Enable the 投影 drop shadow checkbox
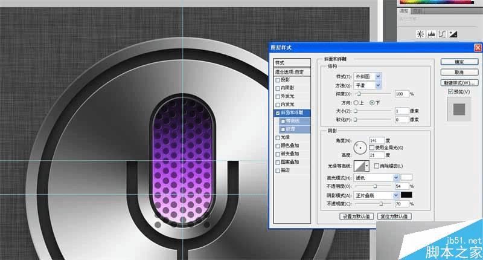The image size is (483, 260). (278, 80)
